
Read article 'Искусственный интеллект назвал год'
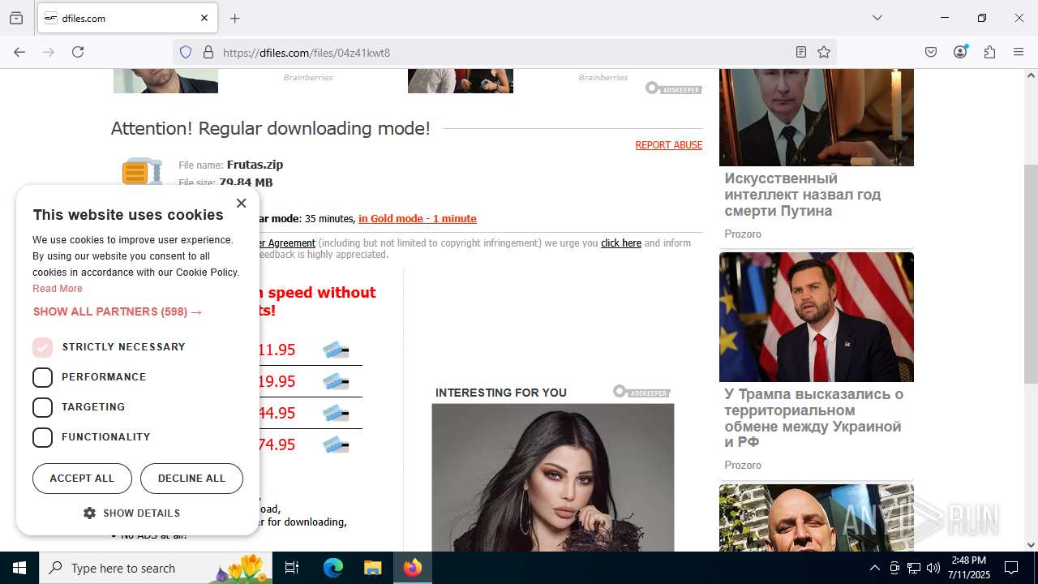pos(803,195)
